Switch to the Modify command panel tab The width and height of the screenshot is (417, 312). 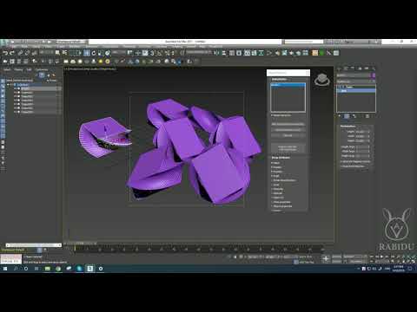[x=347, y=68]
